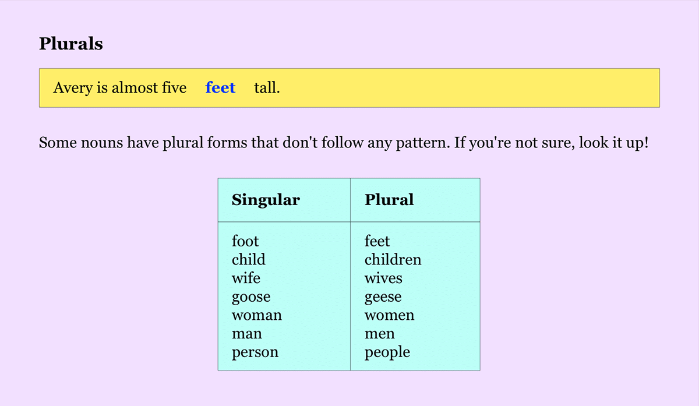
Task: Select the word "child" in the table
Action: pyautogui.click(x=248, y=260)
